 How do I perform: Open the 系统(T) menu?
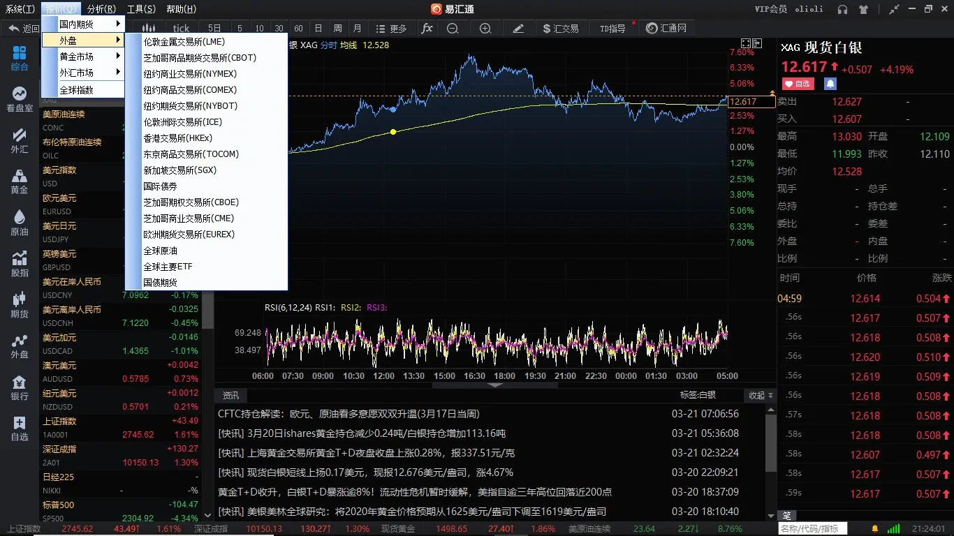(20, 9)
